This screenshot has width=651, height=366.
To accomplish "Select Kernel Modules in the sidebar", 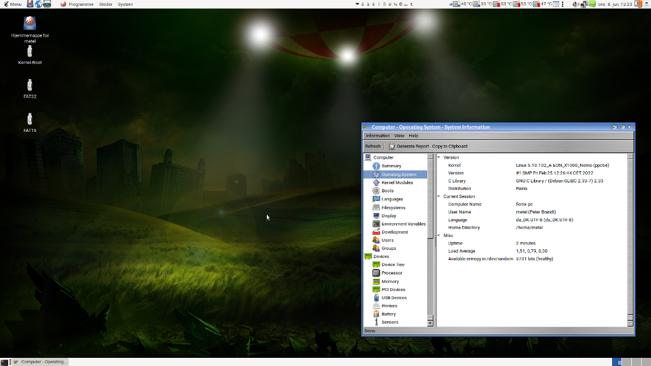I will (396, 182).
